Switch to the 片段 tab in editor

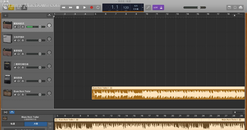(36, 124)
